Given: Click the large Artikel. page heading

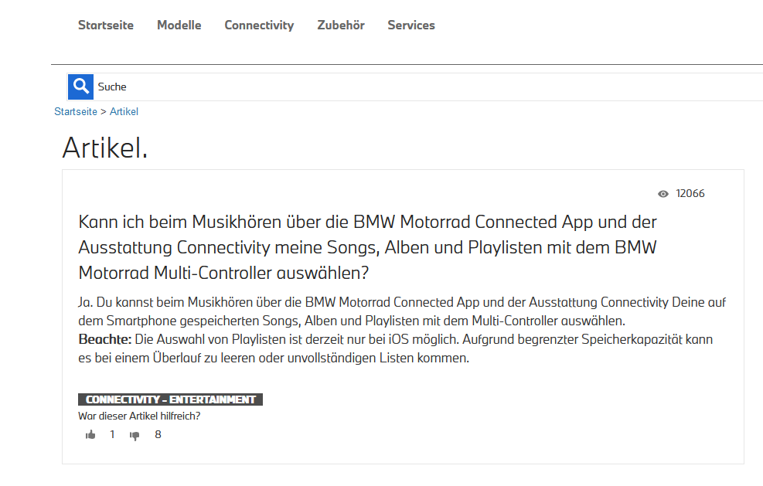Looking at the screenshot, I should [x=104, y=148].
